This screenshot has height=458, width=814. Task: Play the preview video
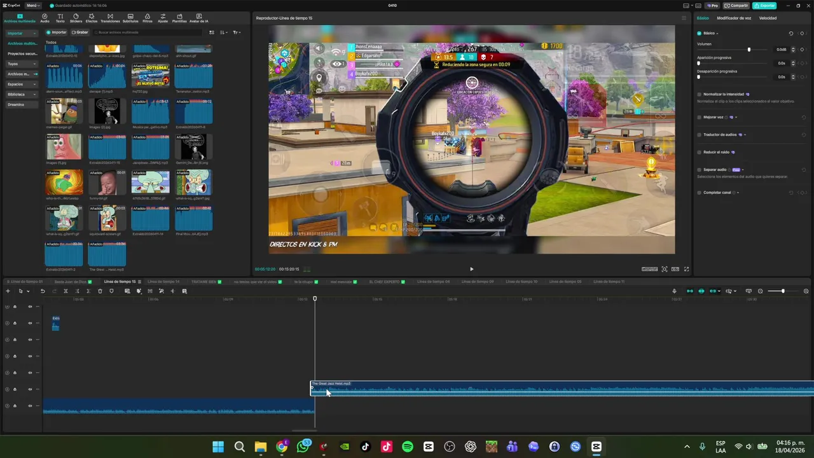[x=471, y=269]
